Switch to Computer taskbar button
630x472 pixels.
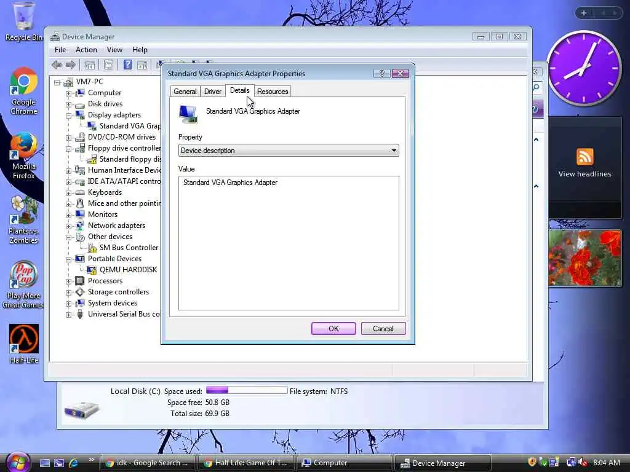343,463
